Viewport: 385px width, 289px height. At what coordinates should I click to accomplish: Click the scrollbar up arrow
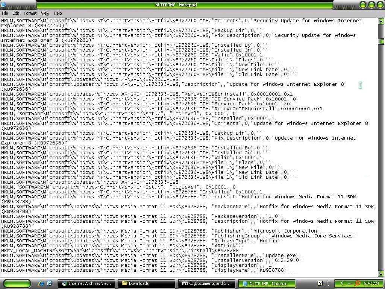(381, 21)
